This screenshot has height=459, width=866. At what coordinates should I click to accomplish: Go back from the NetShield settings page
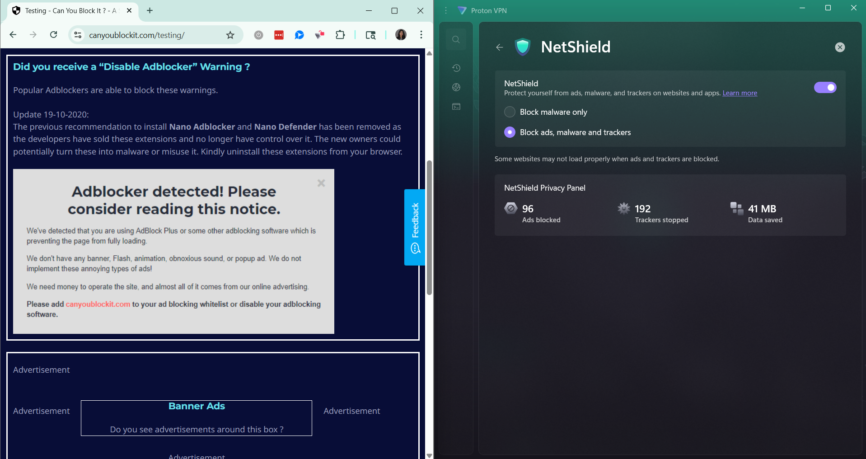[499, 47]
